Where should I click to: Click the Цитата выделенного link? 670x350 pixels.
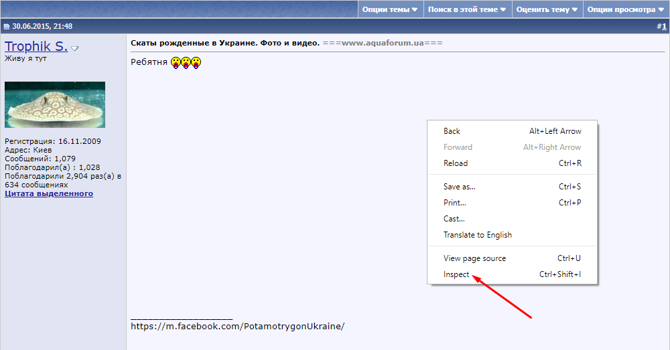tap(49, 193)
